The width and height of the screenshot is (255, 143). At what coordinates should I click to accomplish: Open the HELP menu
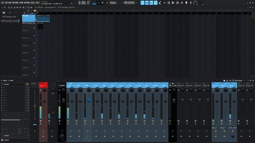coord(37,3)
